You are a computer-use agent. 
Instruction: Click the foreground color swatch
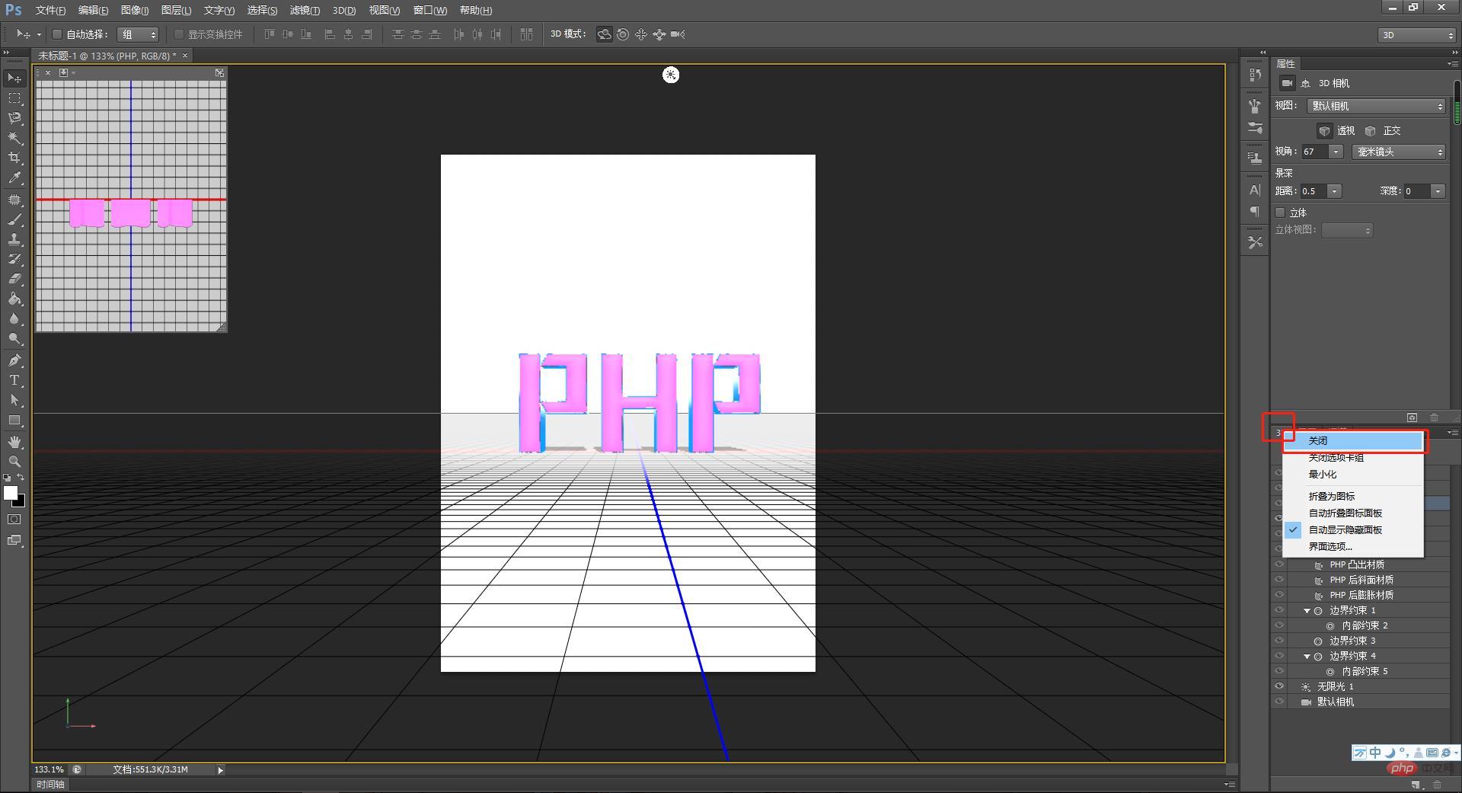click(10, 493)
